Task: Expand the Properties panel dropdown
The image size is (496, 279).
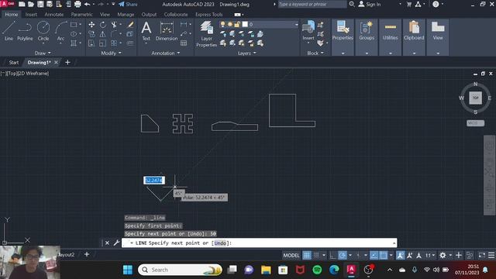Action: [343, 53]
